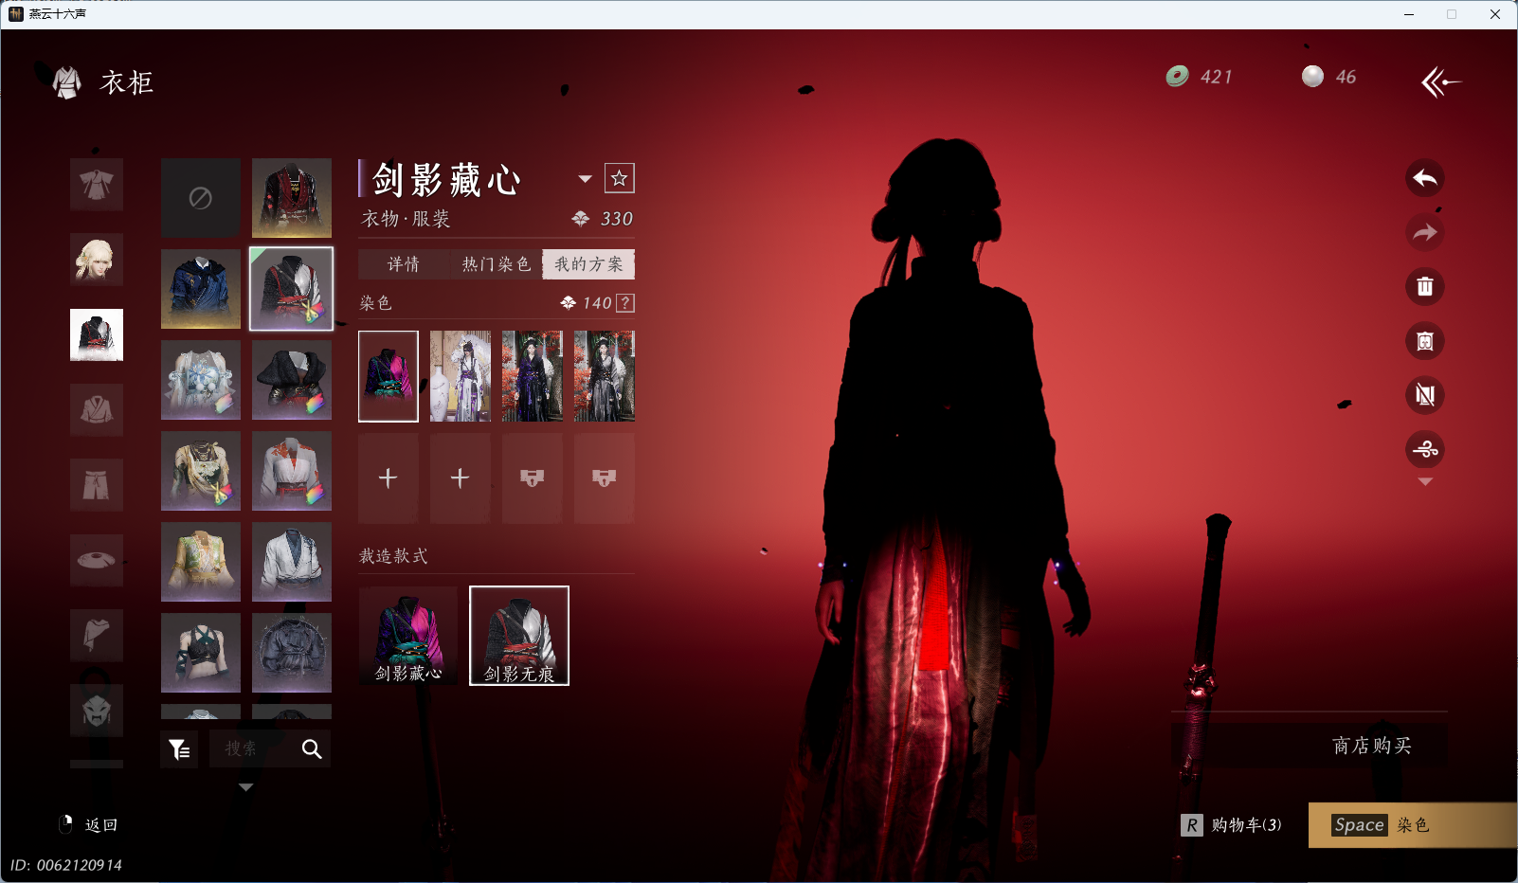This screenshot has height=883, width=1518.
Task: Select the magenta dye scheme thumbnail
Action: coord(388,375)
